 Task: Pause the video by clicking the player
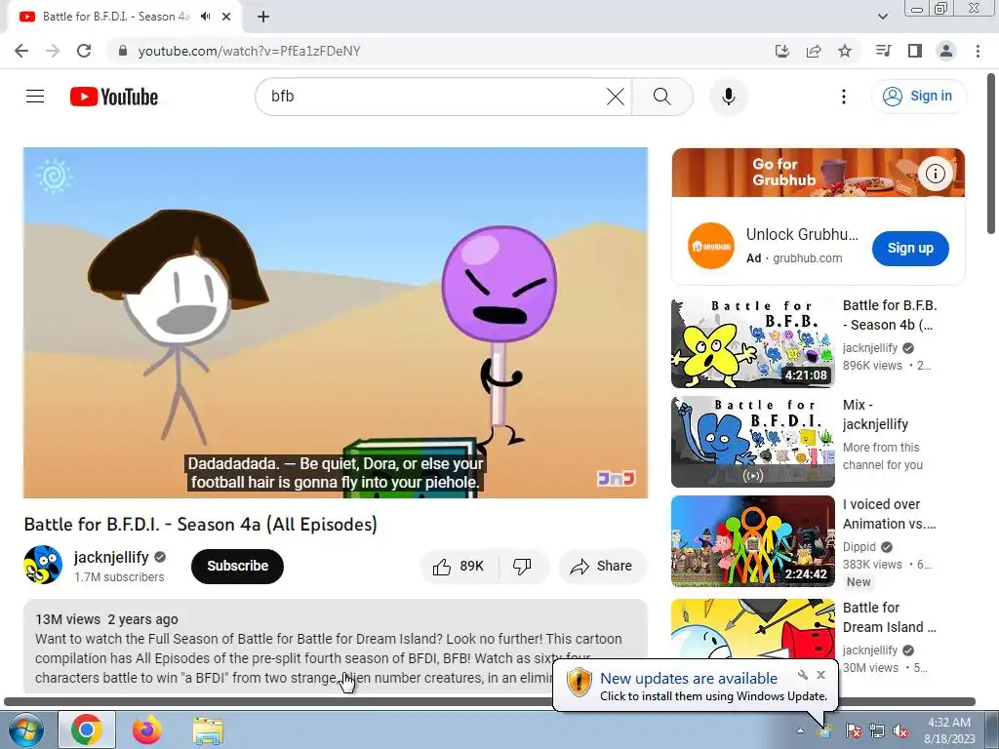pos(336,322)
